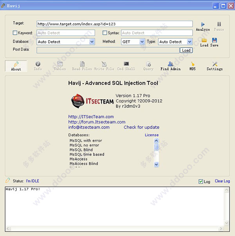Open the Settings tool
This screenshot has width=235, height=236.
(215, 66)
